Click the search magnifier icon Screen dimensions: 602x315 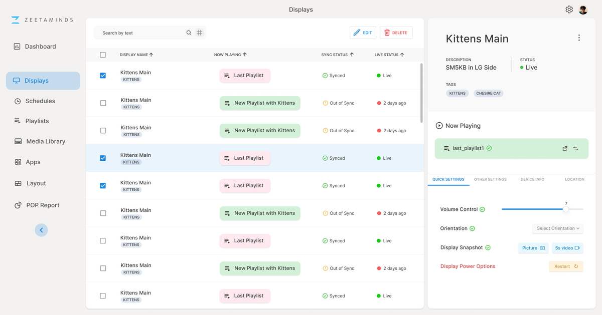point(189,33)
